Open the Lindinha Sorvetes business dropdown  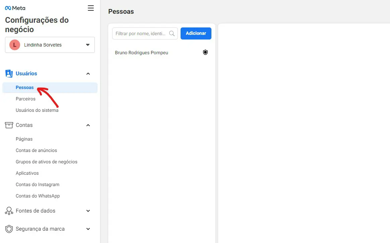tap(50, 45)
